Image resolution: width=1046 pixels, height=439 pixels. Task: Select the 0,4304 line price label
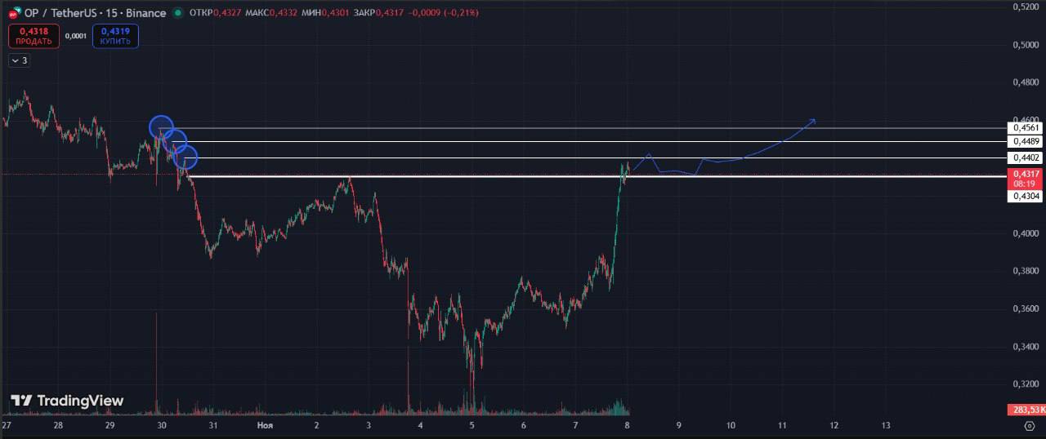pyautogui.click(x=1026, y=196)
